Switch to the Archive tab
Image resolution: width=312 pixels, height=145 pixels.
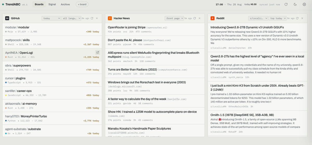(65, 4)
